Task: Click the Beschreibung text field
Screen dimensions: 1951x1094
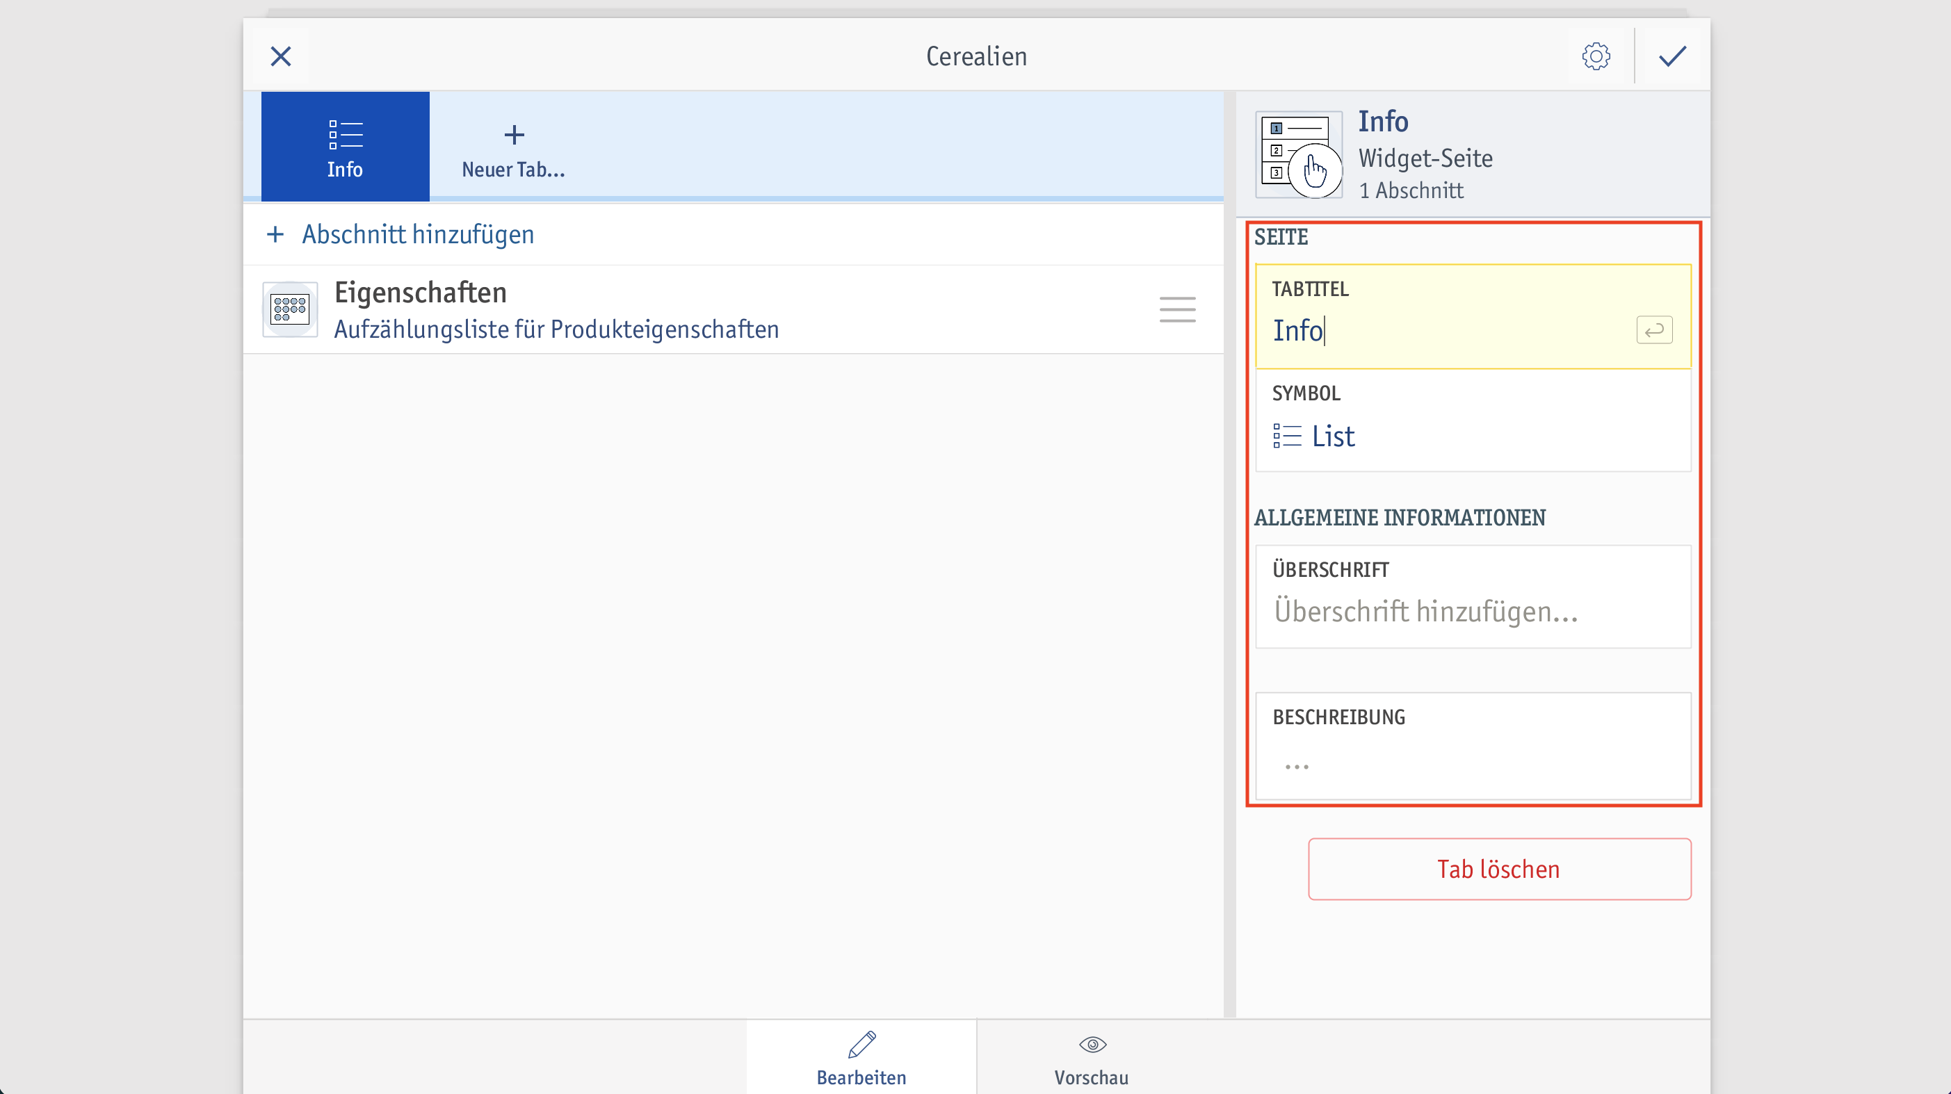Action: (x=1473, y=746)
